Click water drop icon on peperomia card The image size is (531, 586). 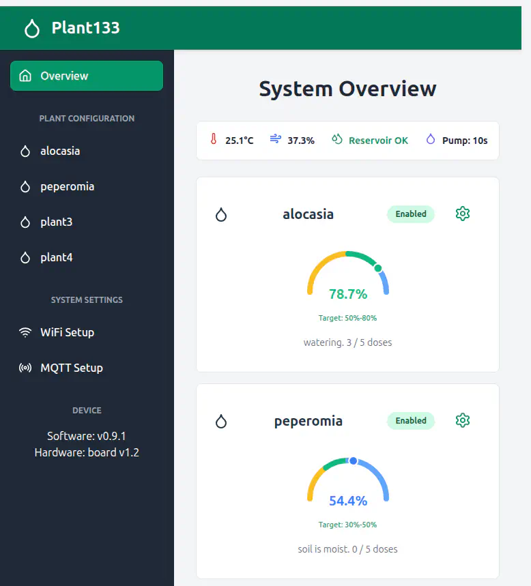click(220, 422)
